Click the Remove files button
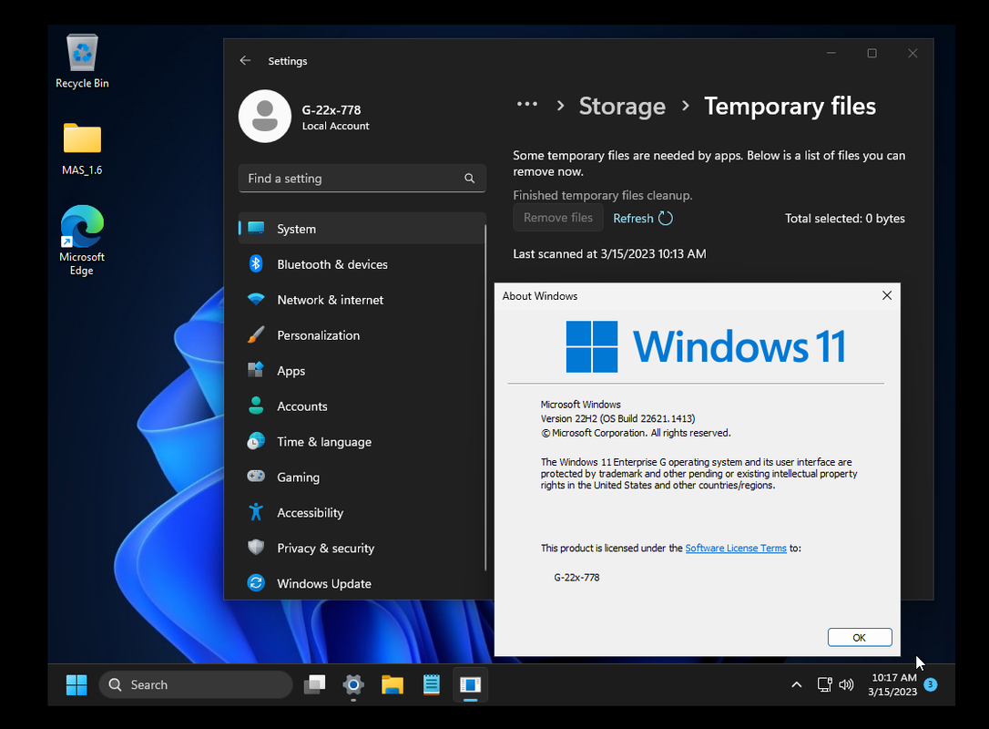Screen dimensions: 989x729 click(x=558, y=218)
